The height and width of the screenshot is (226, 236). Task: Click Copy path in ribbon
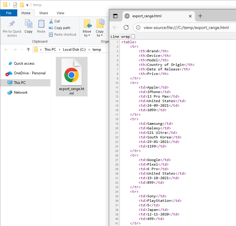click(59, 28)
